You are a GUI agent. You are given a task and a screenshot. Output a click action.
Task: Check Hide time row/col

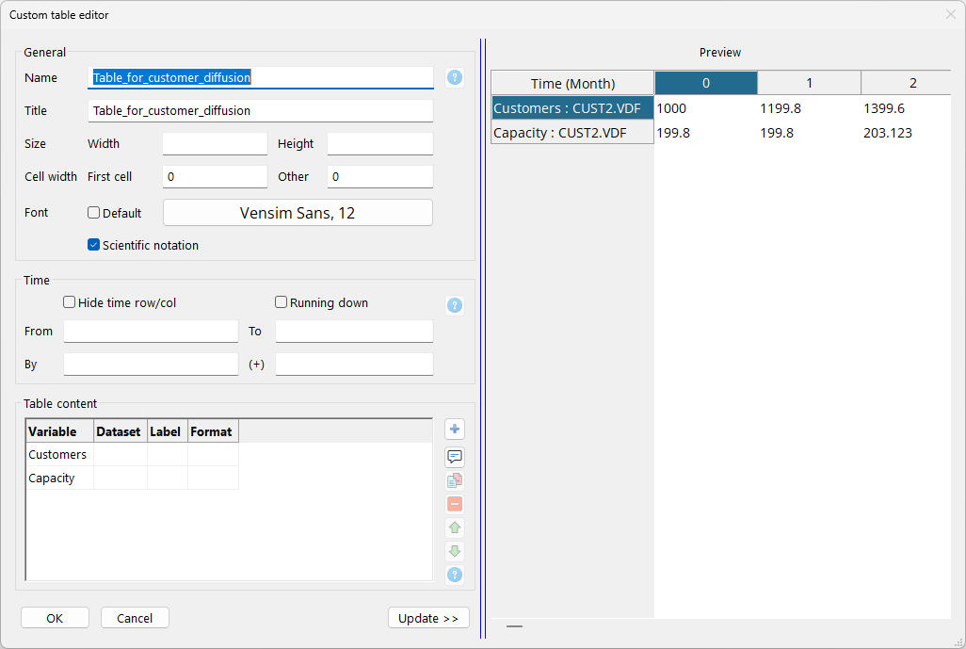point(69,301)
